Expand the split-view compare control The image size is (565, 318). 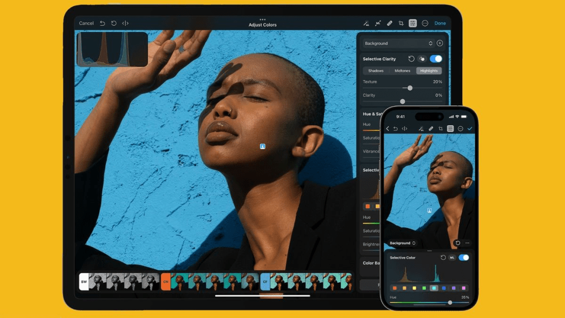(125, 23)
